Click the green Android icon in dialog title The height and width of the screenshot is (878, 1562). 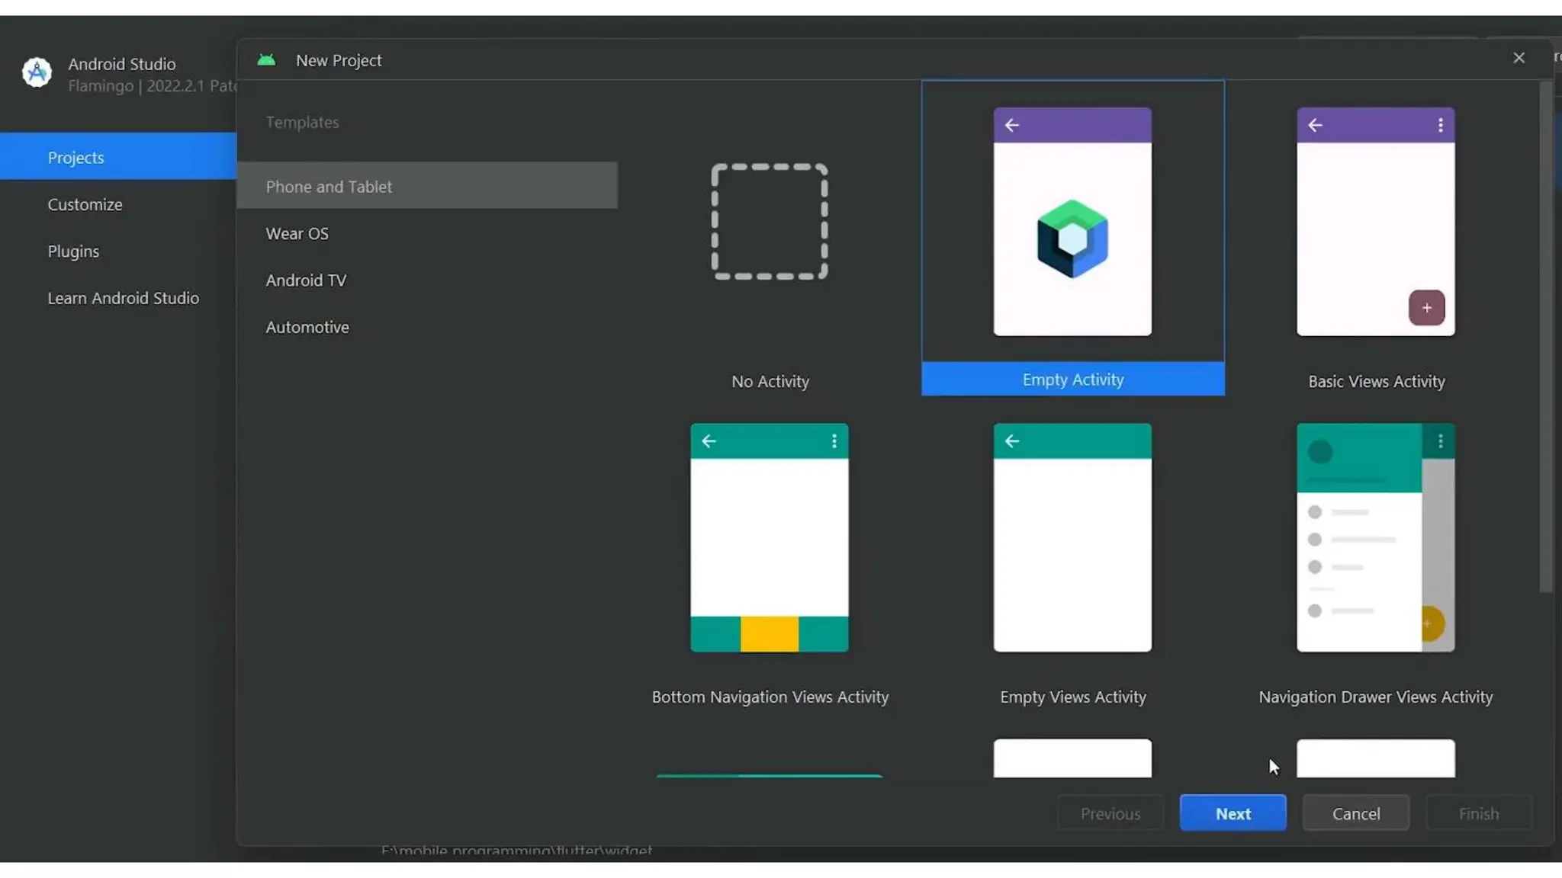point(266,60)
